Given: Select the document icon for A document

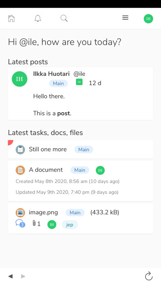Looking at the screenshot, I should [x=20, y=170].
